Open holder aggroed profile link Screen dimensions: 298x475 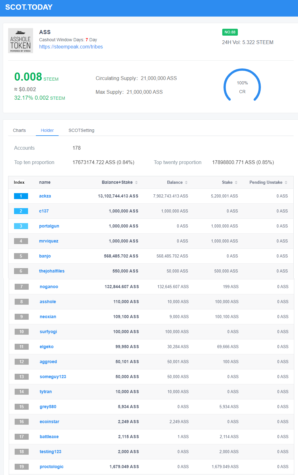pos(48,362)
